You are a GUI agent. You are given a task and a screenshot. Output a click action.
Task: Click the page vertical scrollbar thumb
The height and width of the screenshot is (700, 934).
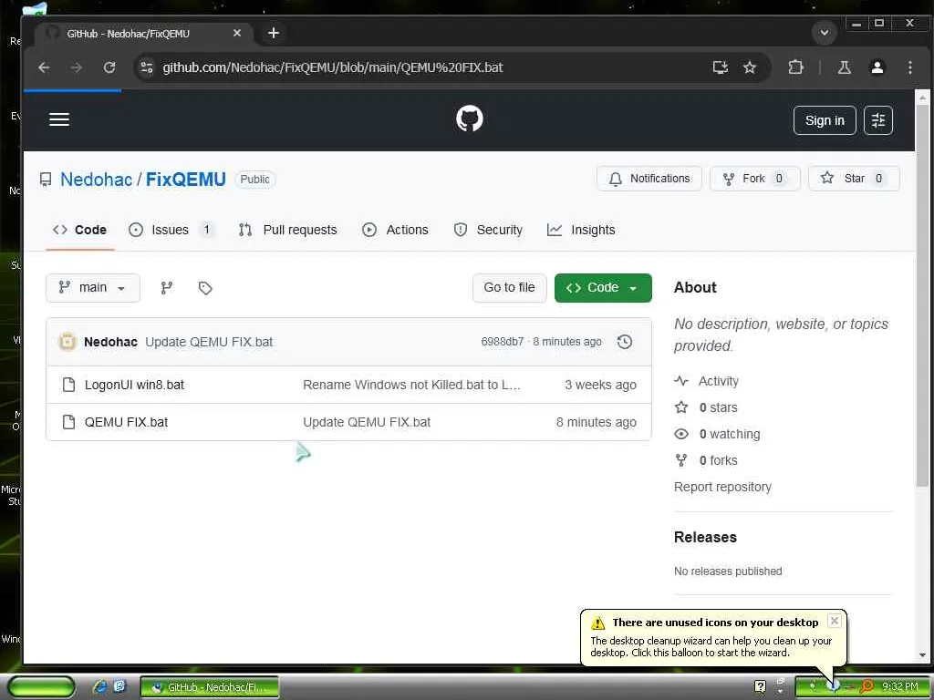click(x=922, y=298)
